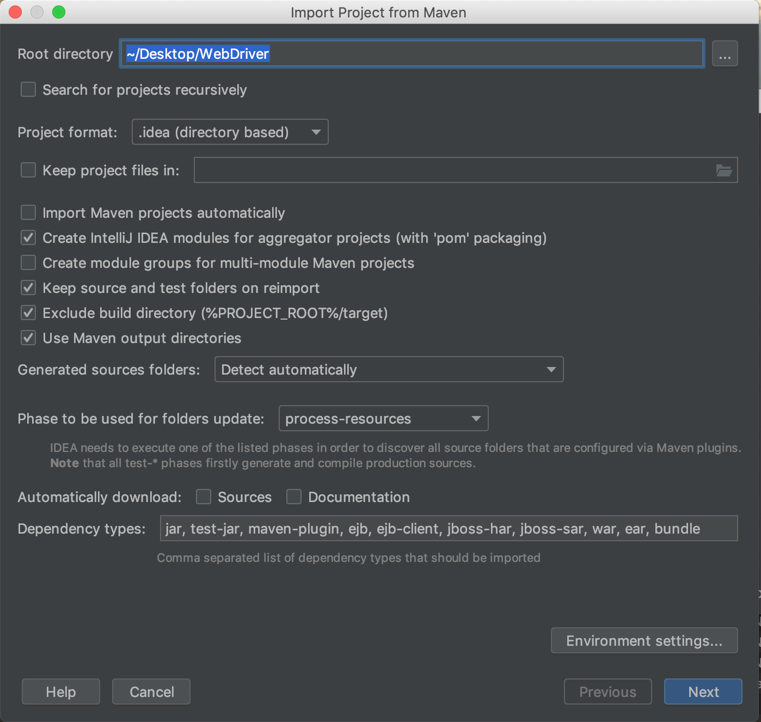Click into the Dependency types text field
The height and width of the screenshot is (722, 761).
click(x=449, y=529)
